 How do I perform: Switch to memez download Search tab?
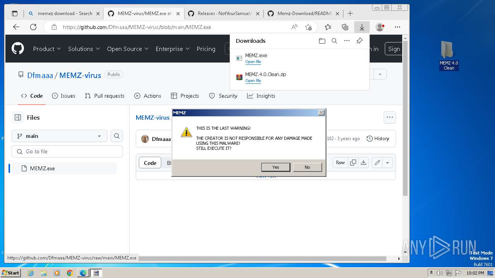pyautogui.click(x=64, y=14)
